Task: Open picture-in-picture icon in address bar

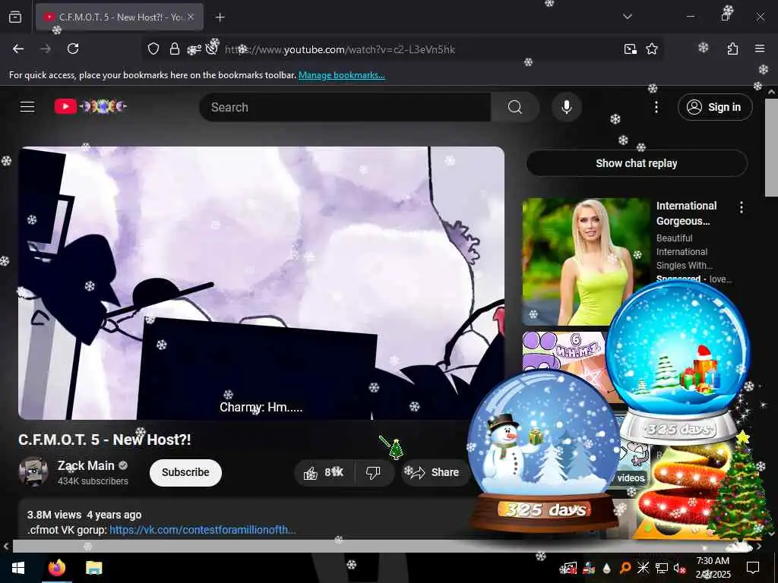Action: (630, 49)
